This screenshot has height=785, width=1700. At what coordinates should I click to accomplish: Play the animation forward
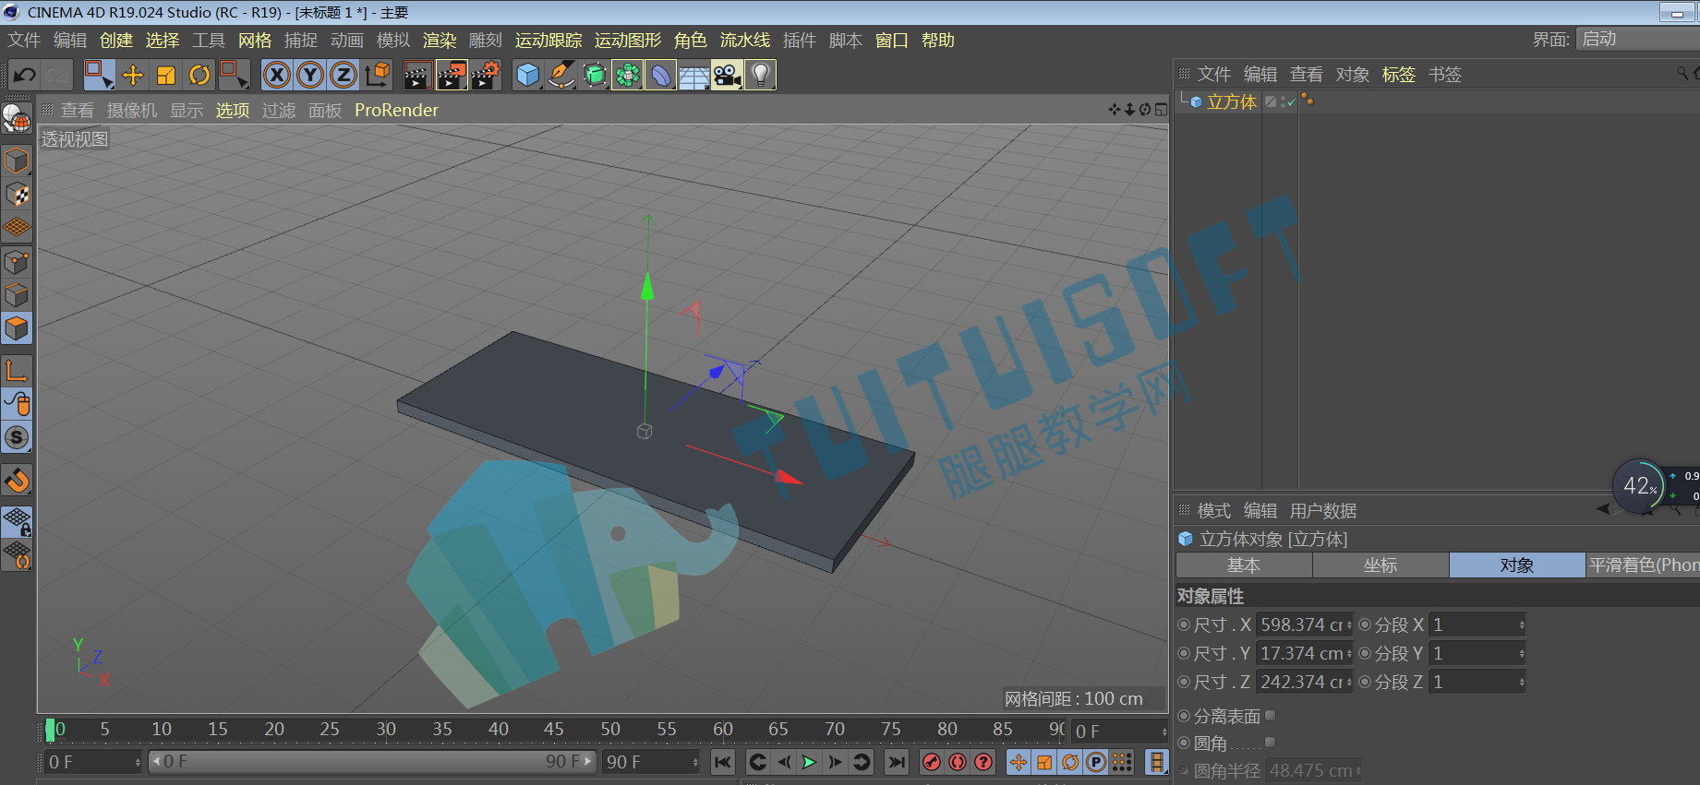click(x=809, y=762)
